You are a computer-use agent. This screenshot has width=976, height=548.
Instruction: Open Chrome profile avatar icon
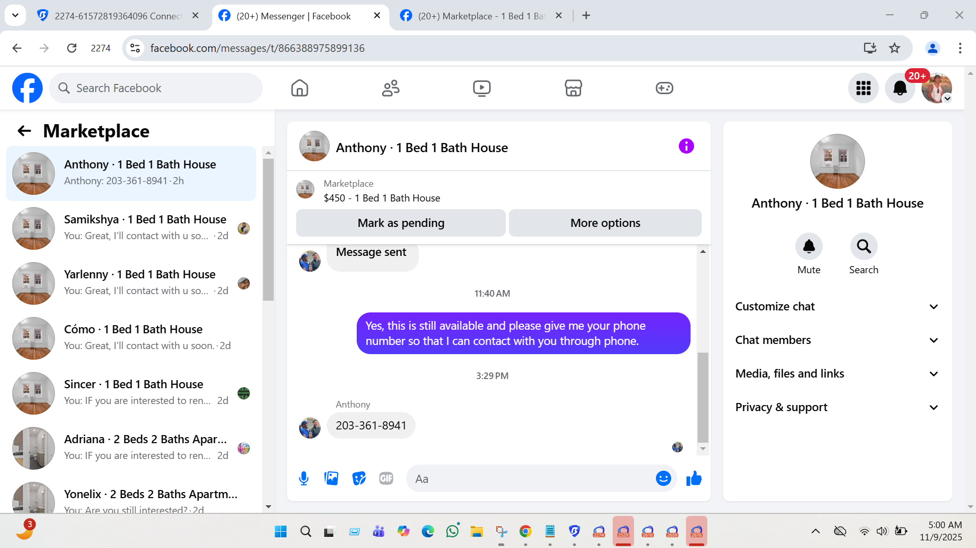(x=933, y=48)
